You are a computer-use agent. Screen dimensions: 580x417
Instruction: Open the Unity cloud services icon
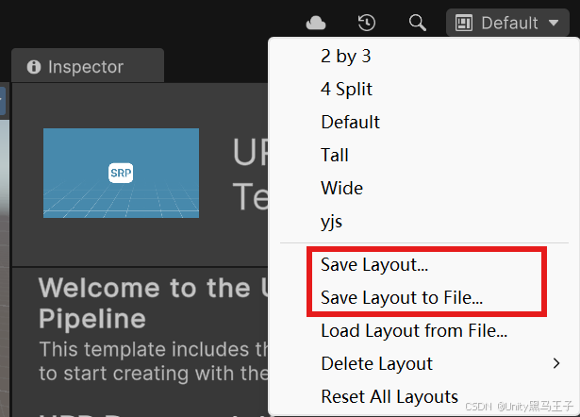[x=316, y=23]
